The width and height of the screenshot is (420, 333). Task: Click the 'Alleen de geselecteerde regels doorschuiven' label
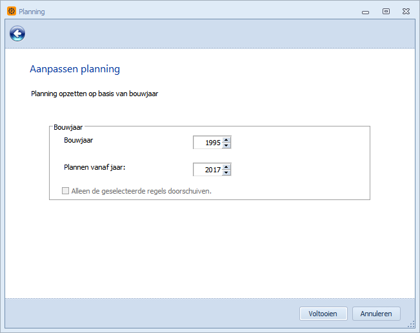(141, 191)
